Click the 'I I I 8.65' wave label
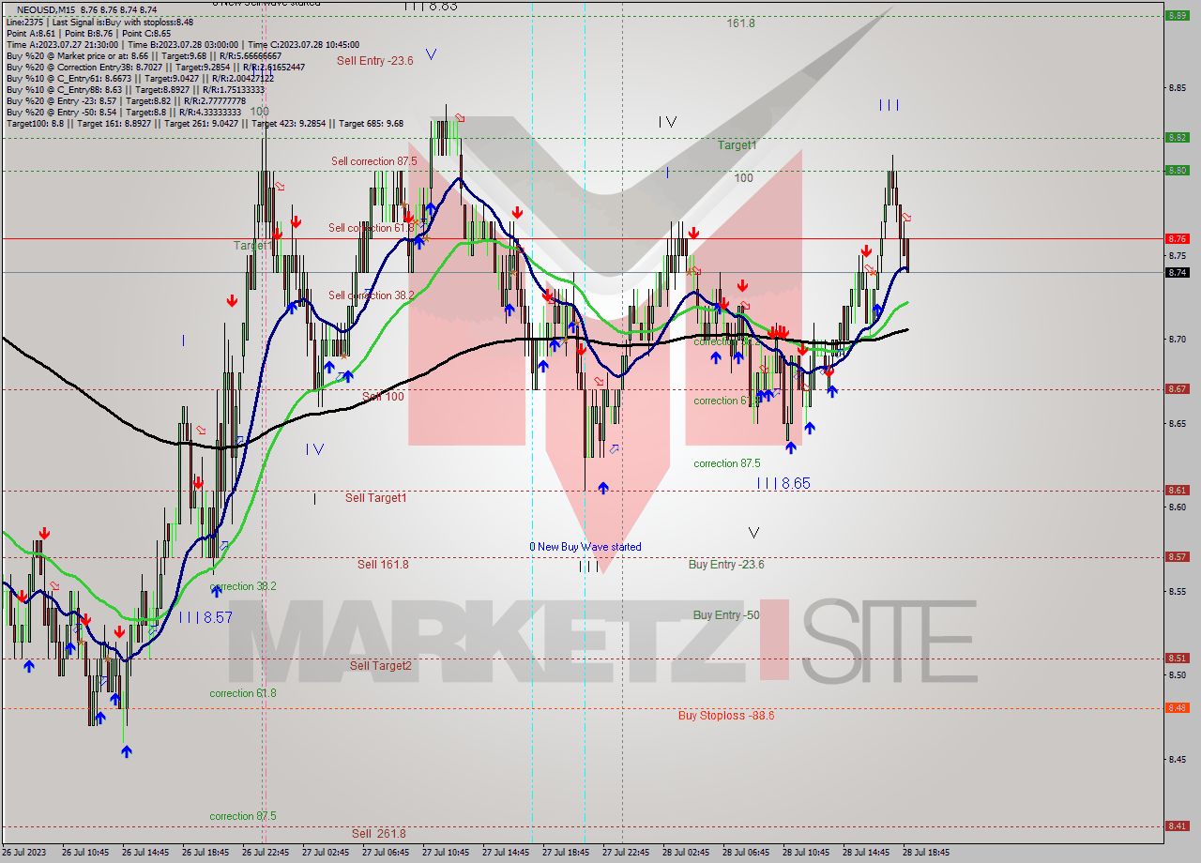Viewport: 1201px width, 863px height. pos(783,484)
